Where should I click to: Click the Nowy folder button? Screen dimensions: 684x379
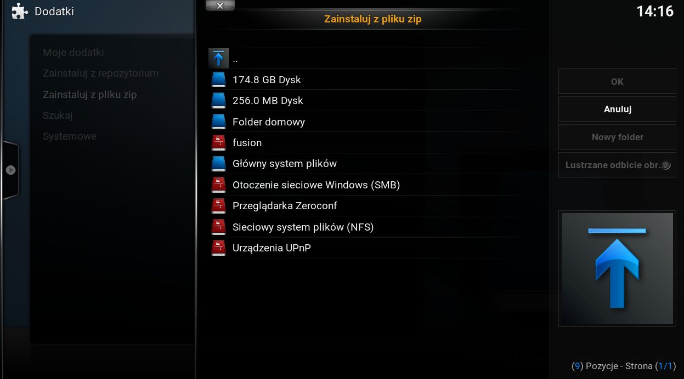617,137
